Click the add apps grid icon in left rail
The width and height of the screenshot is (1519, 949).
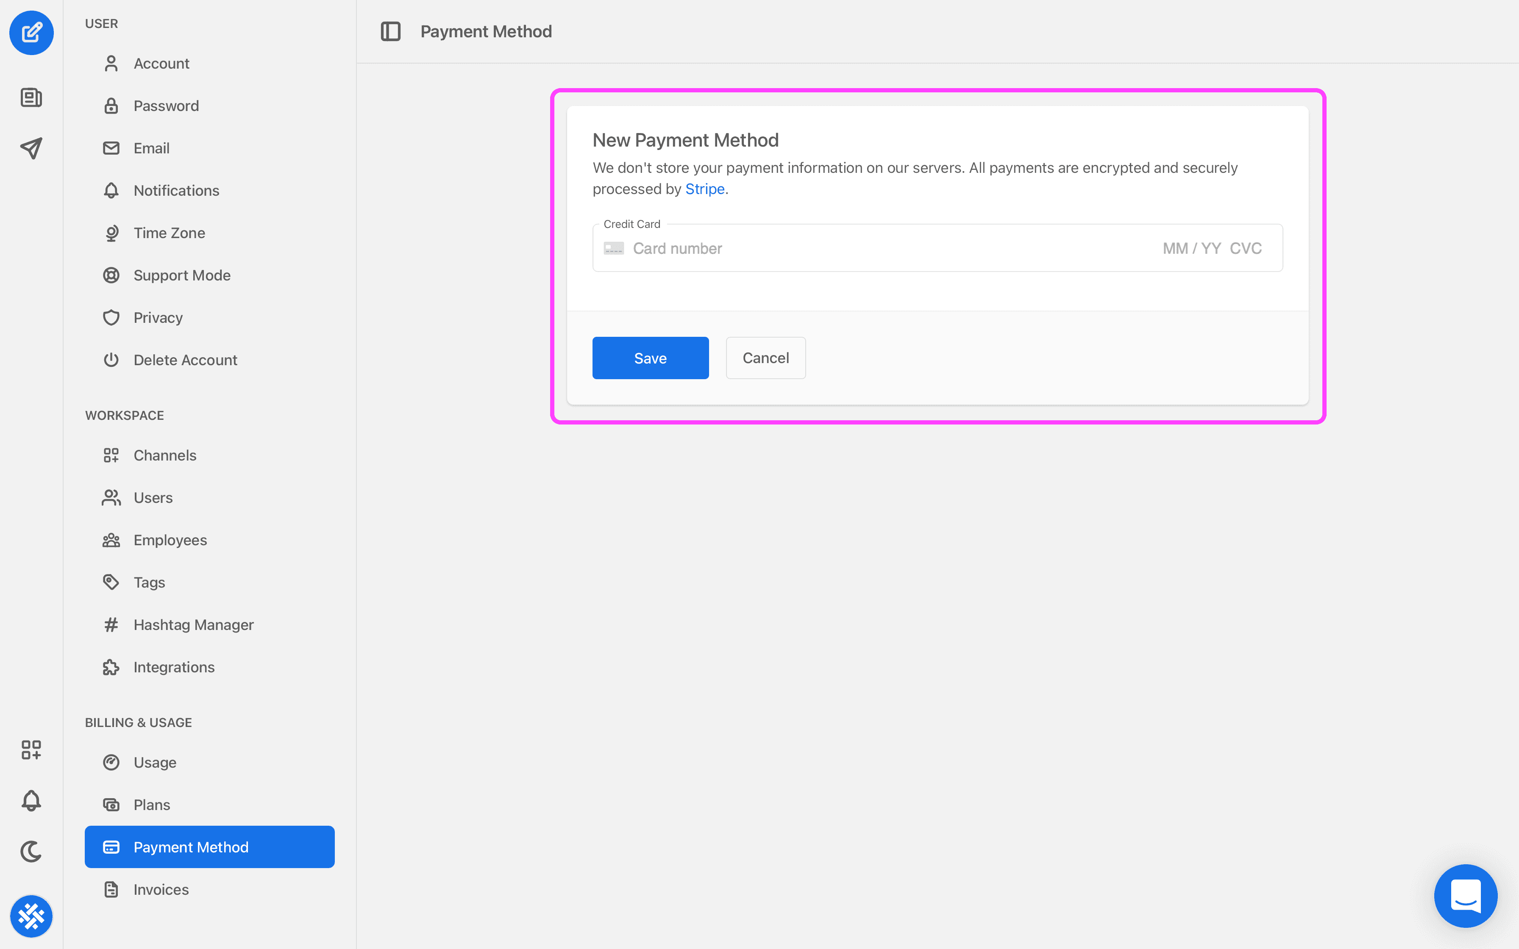tap(31, 749)
